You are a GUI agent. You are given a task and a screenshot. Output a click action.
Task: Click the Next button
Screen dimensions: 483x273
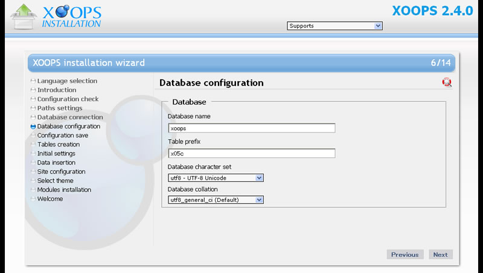pos(441,254)
